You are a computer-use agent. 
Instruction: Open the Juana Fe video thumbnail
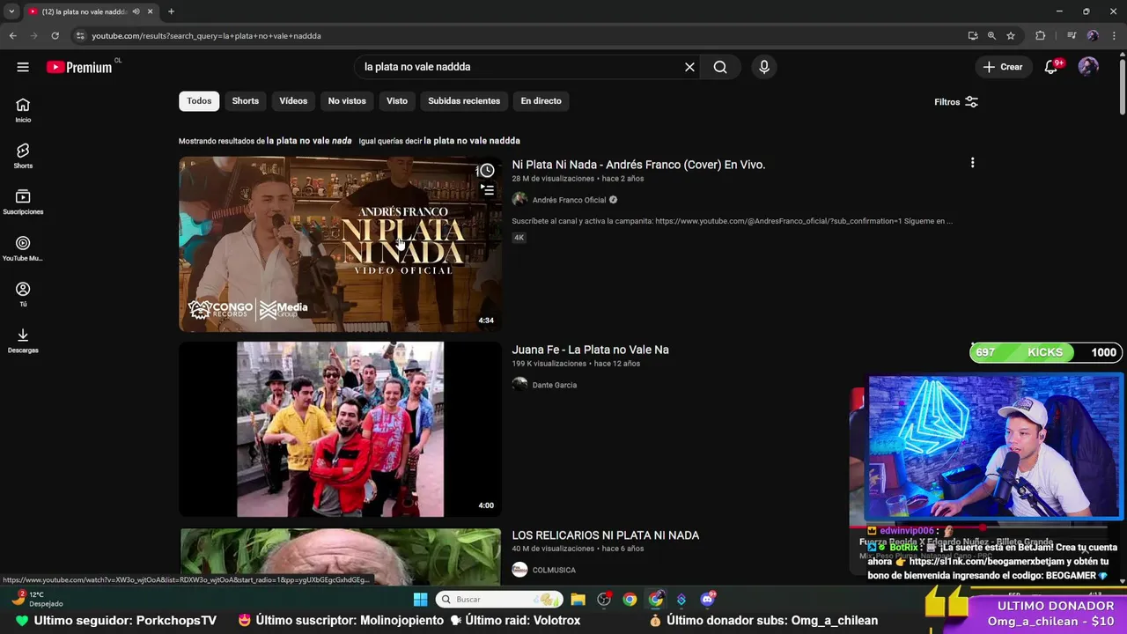pyautogui.click(x=340, y=429)
